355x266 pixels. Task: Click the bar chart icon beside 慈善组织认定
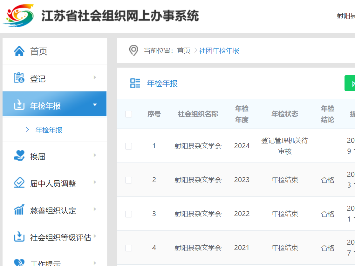pyautogui.click(x=19, y=209)
